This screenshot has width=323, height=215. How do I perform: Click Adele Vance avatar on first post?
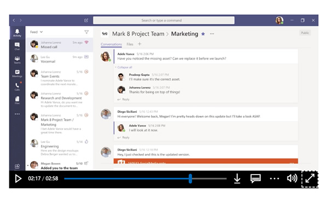106,56
